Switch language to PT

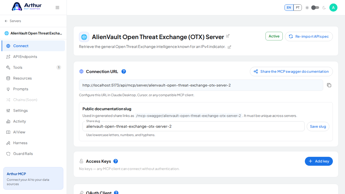click(298, 8)
